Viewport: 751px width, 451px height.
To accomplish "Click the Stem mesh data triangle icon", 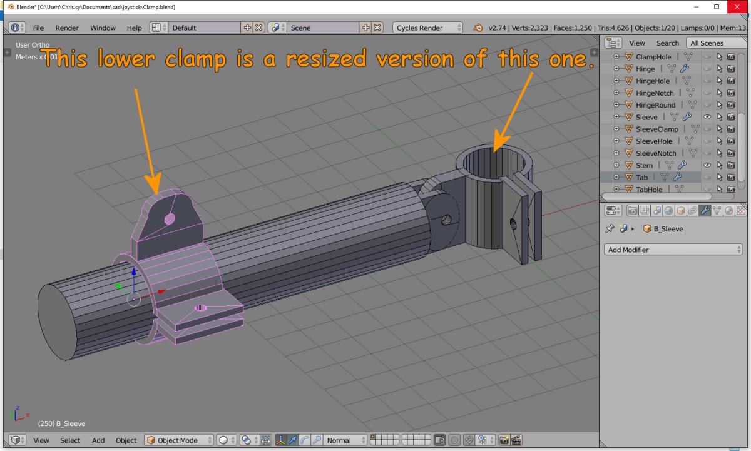I will pos(670,165).
